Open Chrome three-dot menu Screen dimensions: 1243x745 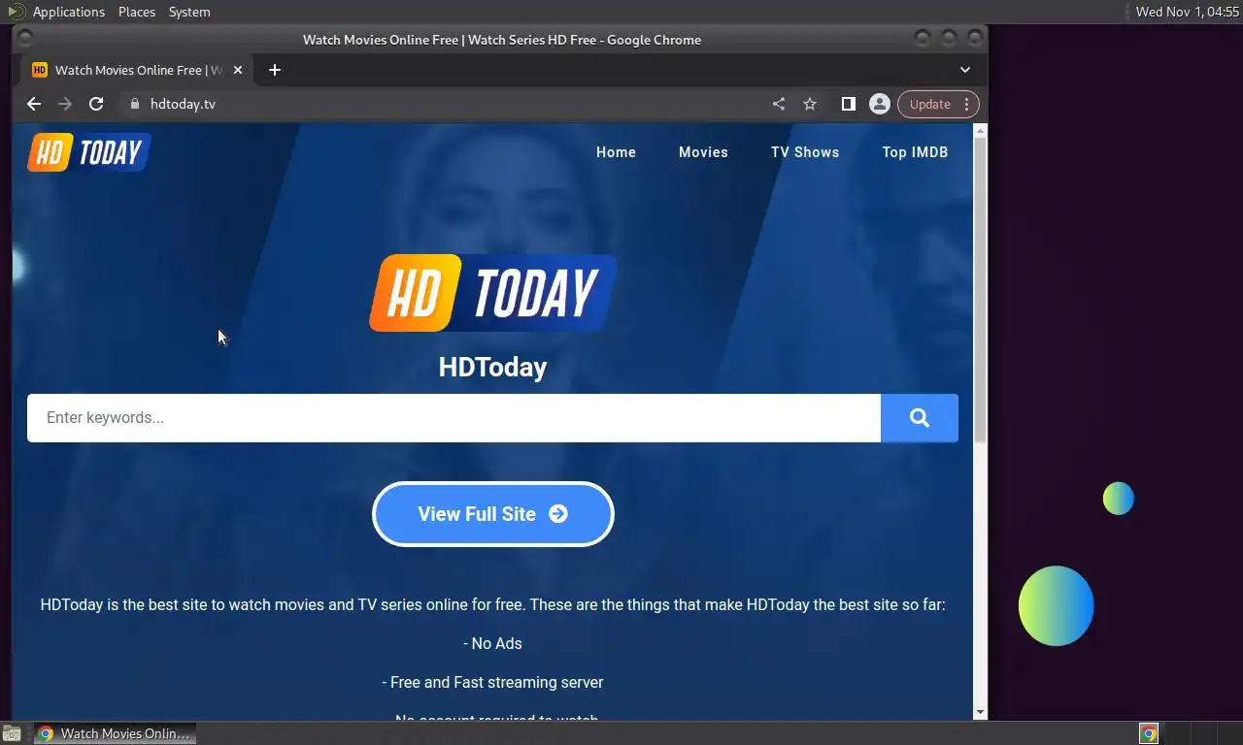[966, 104]
